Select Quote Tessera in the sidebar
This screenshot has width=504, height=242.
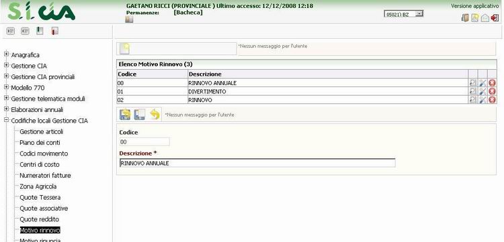click(x=40, y=198)
